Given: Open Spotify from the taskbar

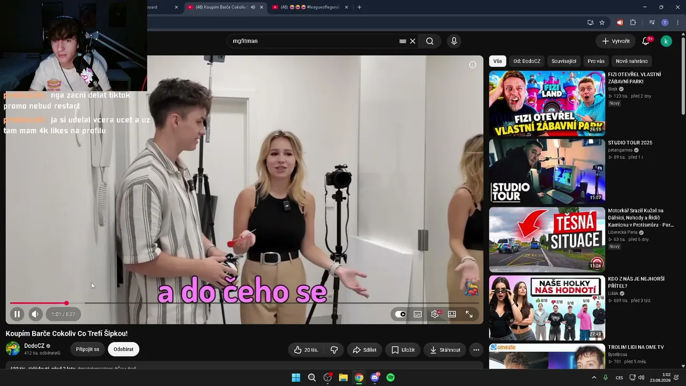Looking at the screenshot, I should point(391,377).
